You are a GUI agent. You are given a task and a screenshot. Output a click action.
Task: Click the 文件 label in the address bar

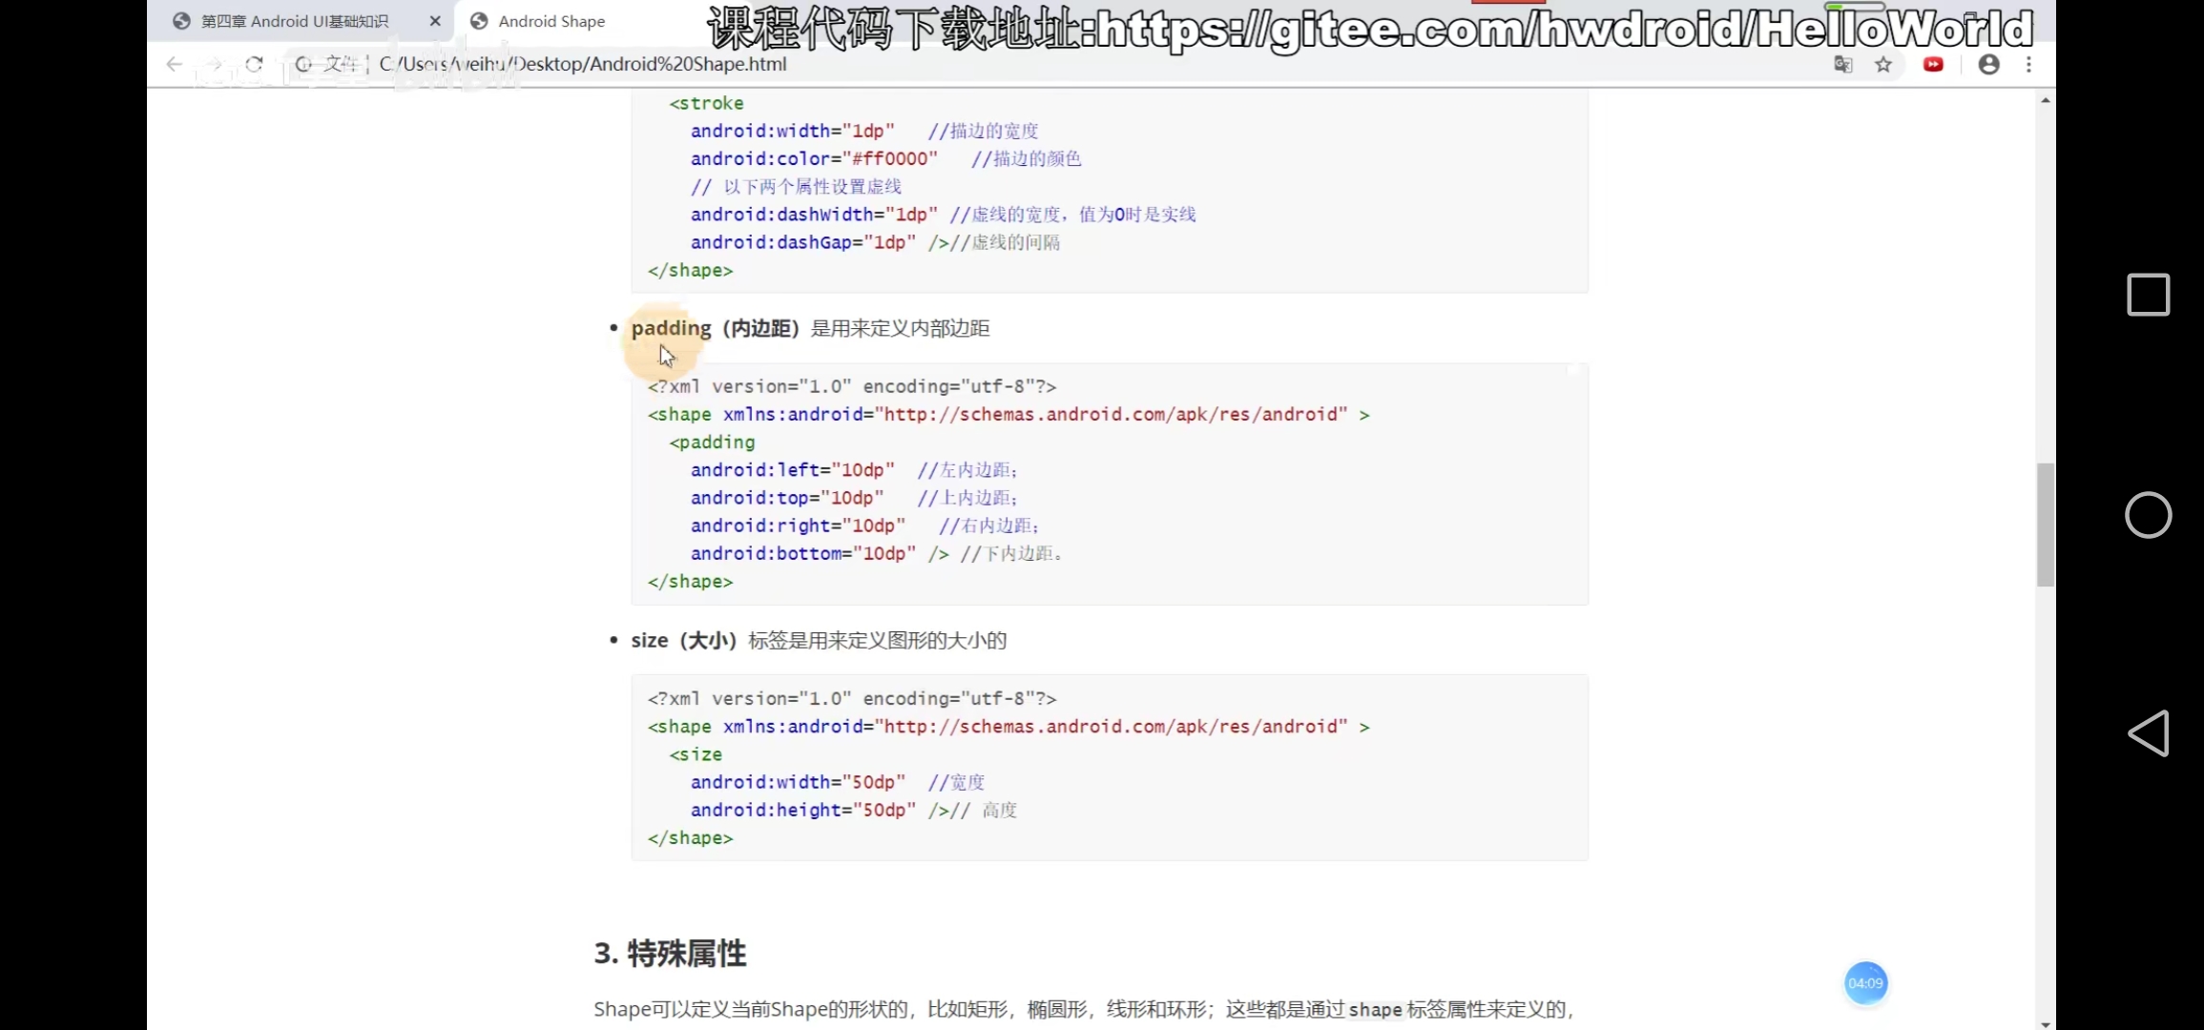(343, 64)
